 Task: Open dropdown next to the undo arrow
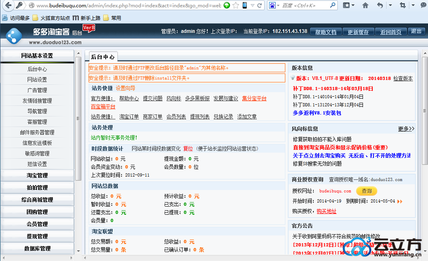tap(390, 5)
